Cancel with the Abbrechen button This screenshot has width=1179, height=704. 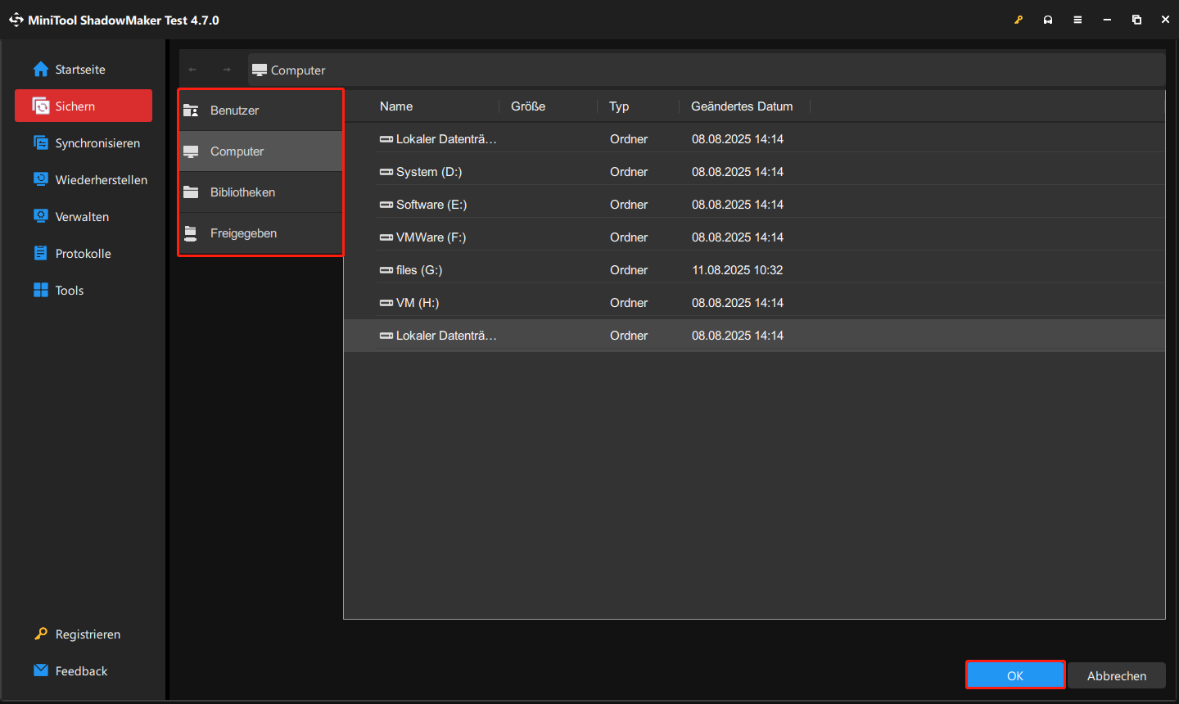pyautogui.click(x=1117, y=675)
